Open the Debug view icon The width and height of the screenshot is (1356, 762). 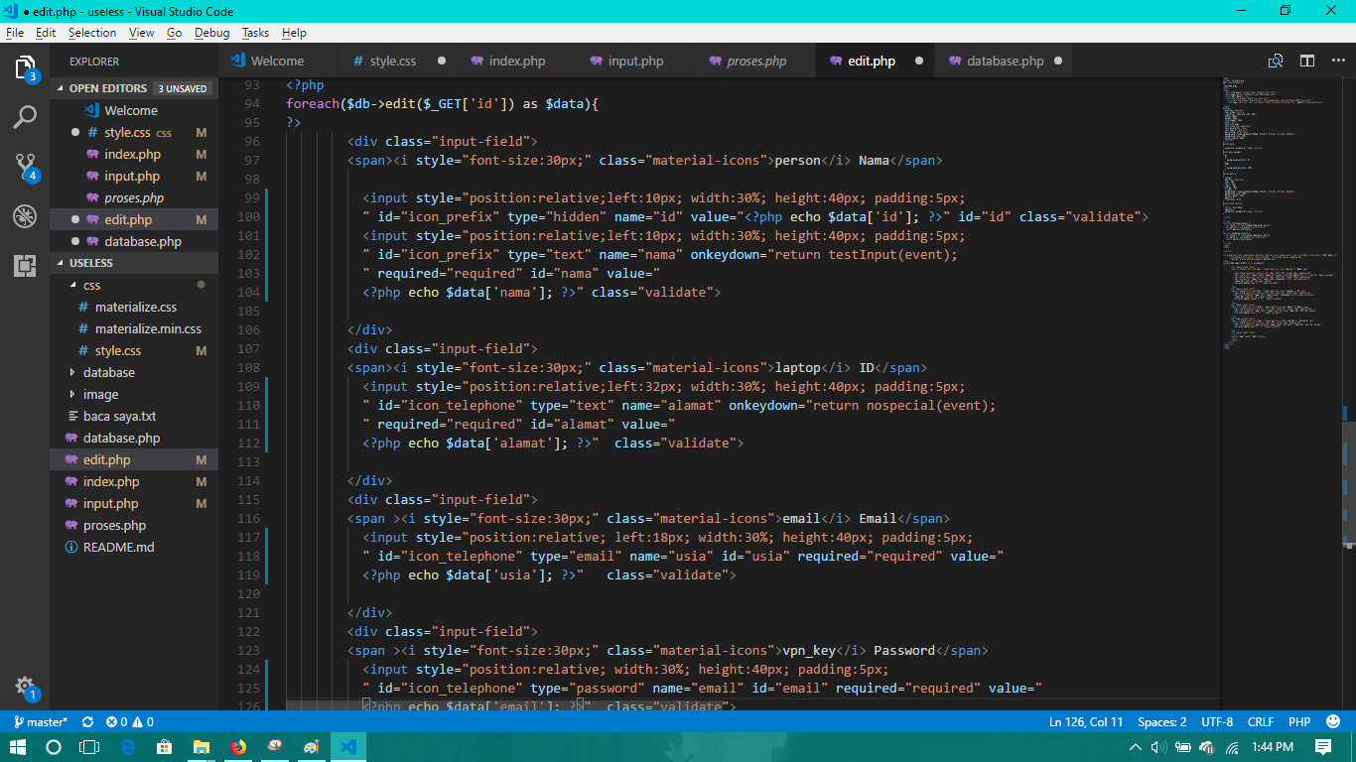click(x=24, y=216)
